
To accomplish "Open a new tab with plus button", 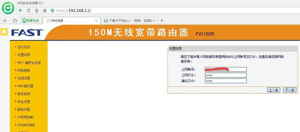I will coord(162,20).
